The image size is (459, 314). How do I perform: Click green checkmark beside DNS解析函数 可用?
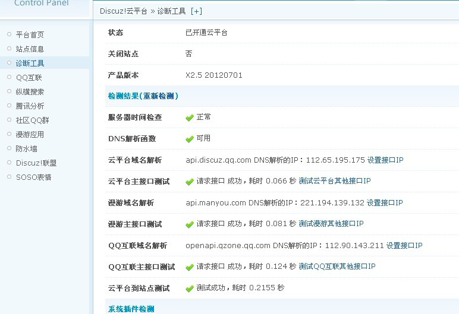190,139
